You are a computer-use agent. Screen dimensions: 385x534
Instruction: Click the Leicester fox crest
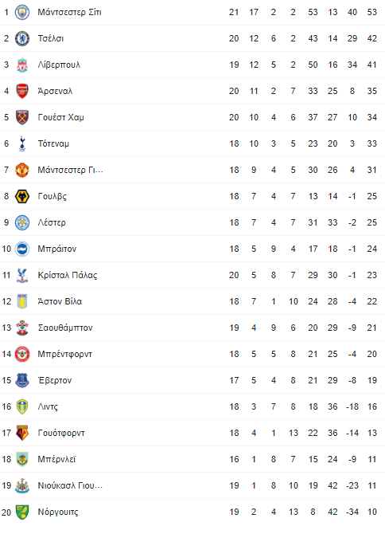point(22,222)
